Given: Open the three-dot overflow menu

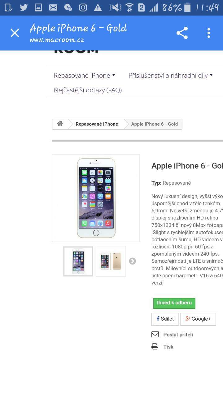Looking at the screenshot, I should click(x=209, y=33).
